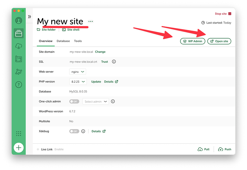Click the Add-ons puzzle piece icon
This screenshot has height=170, width=247.
tap(18, 72)
